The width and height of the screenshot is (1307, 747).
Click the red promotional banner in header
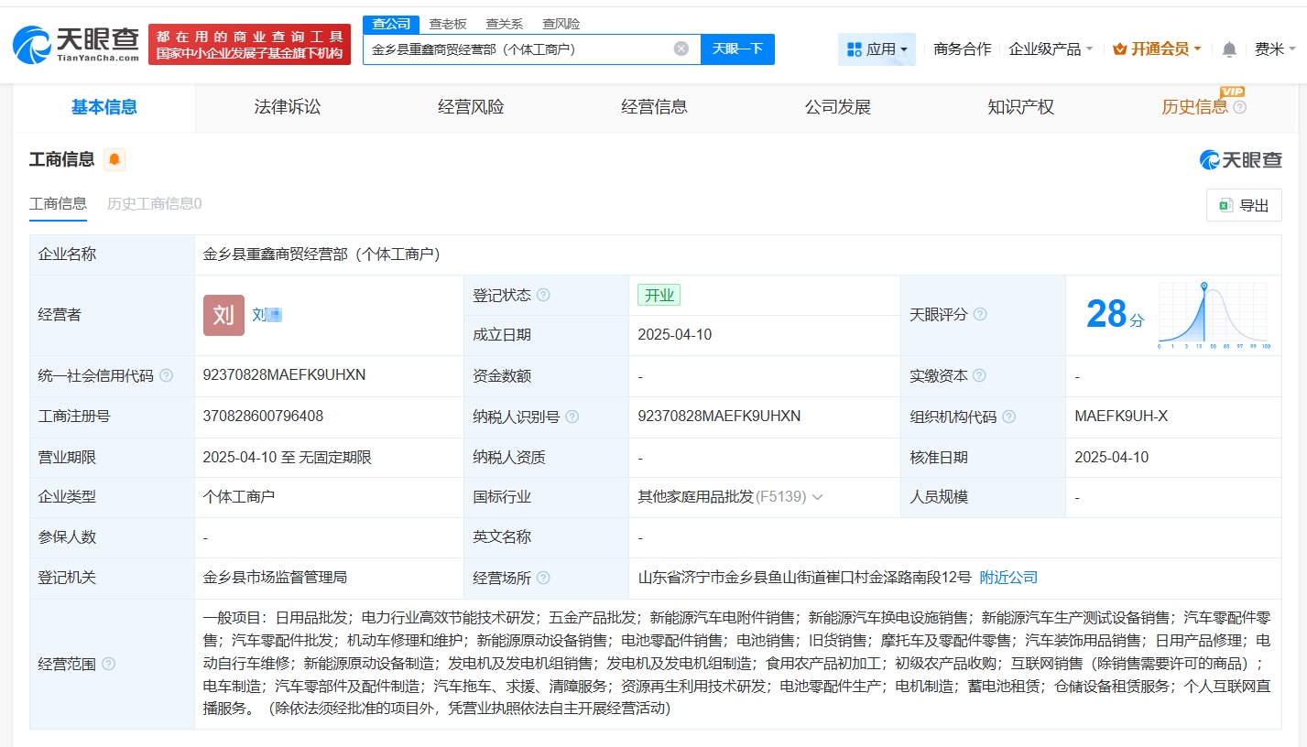[249, 45]
